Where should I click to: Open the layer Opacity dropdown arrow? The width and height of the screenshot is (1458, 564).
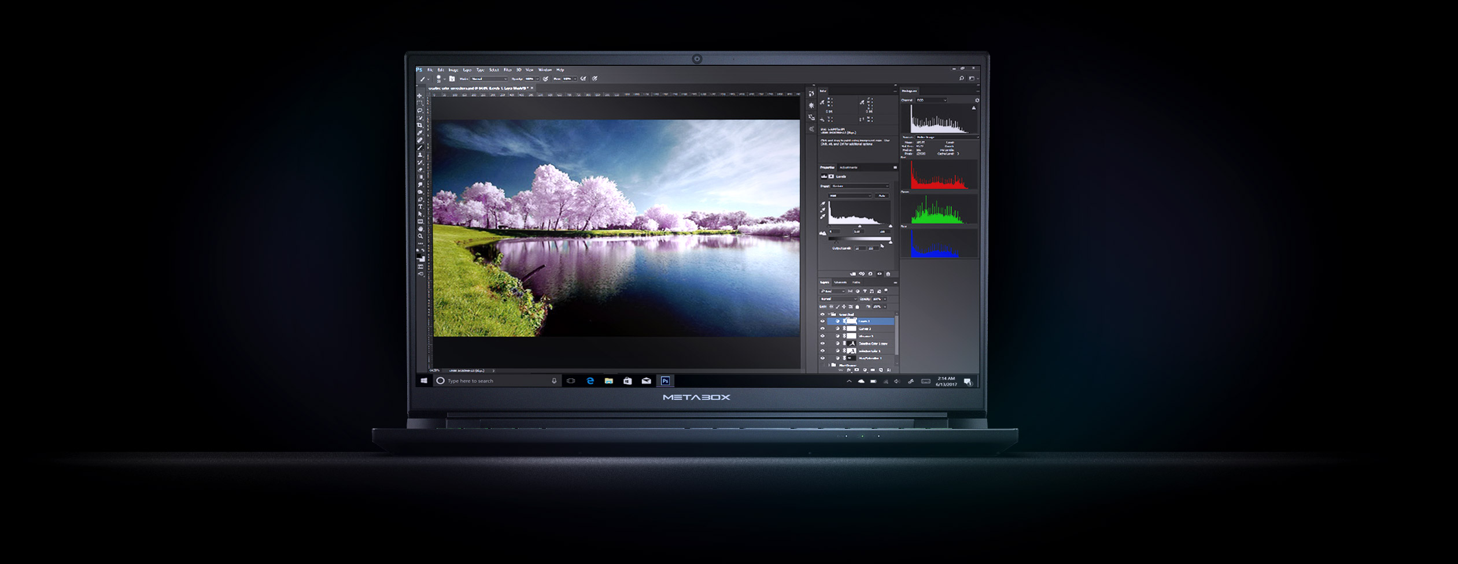[885, 299]
